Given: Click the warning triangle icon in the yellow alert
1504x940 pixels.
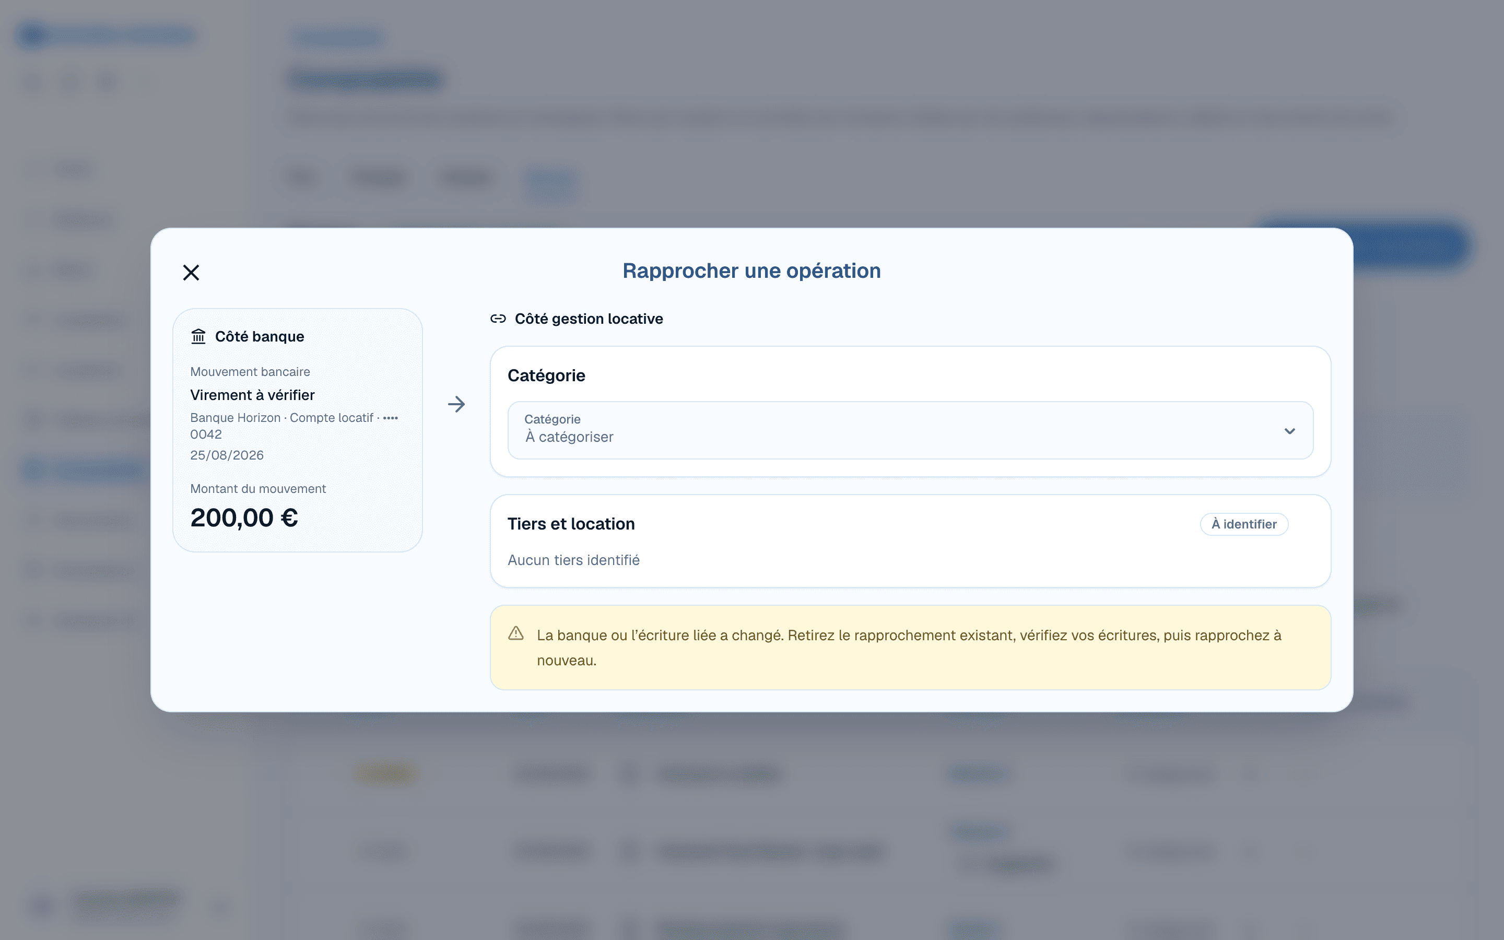Looking at the screenshot, I should tap(516, 633).
